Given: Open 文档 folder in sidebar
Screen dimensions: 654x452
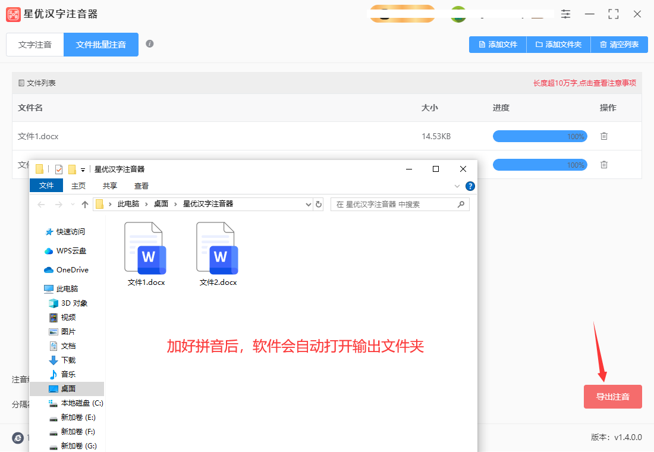Looking at the screenshot, I should [x=62, y=346].
